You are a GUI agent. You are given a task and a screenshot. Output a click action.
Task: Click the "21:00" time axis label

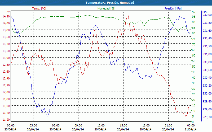(x=169, y=126)
